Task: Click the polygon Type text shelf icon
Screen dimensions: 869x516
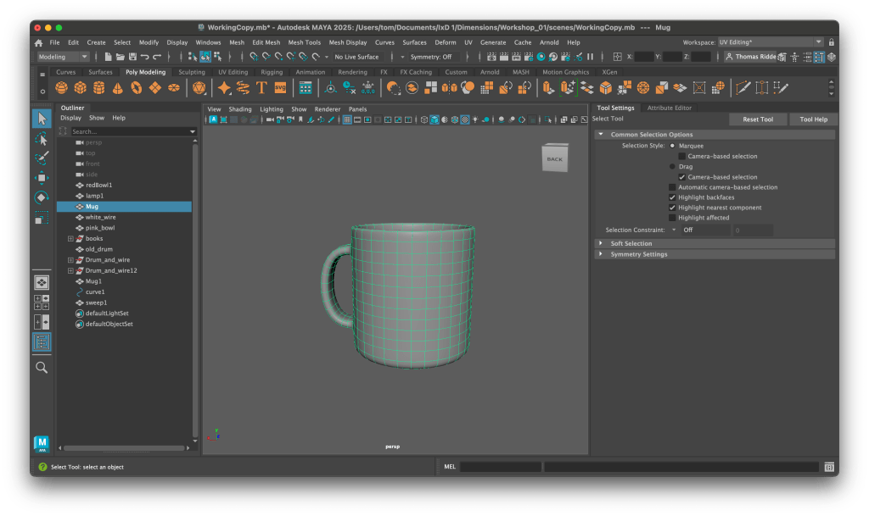Action: (261, 88)
